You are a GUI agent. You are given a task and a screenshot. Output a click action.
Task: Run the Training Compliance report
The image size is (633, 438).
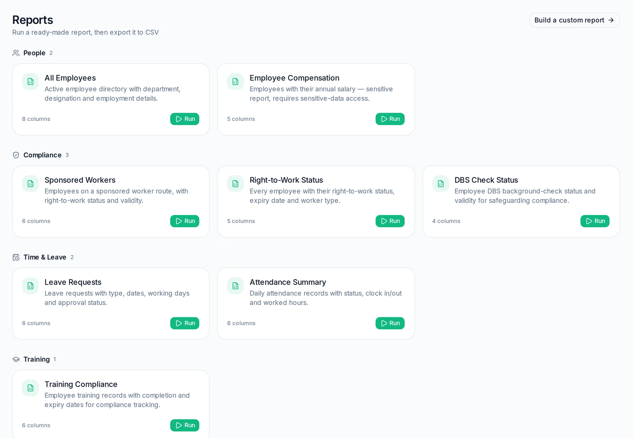185,425
